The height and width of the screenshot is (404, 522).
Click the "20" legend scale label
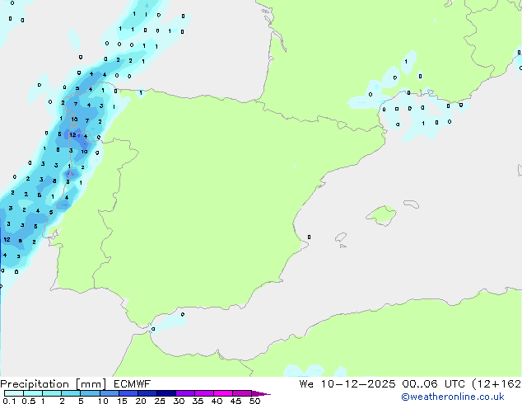pos(141,401)
